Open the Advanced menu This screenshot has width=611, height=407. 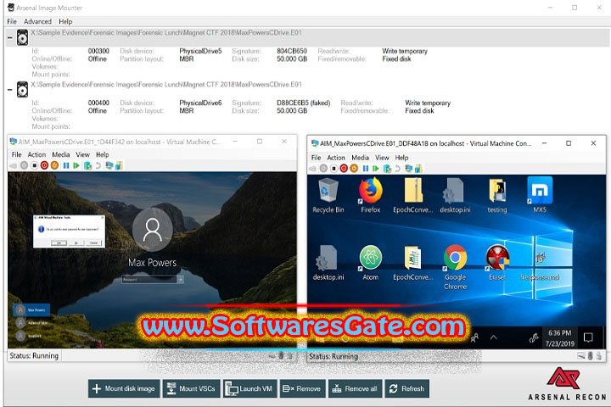point(37,21)
